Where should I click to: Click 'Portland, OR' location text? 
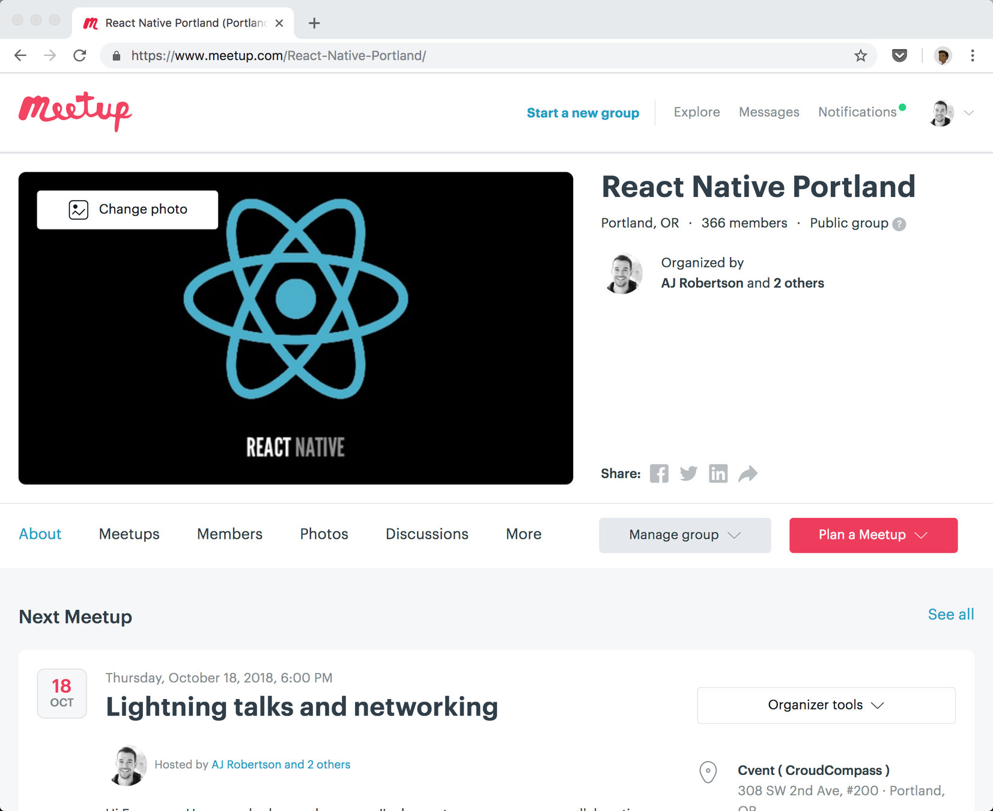click(x=640, y=223)
